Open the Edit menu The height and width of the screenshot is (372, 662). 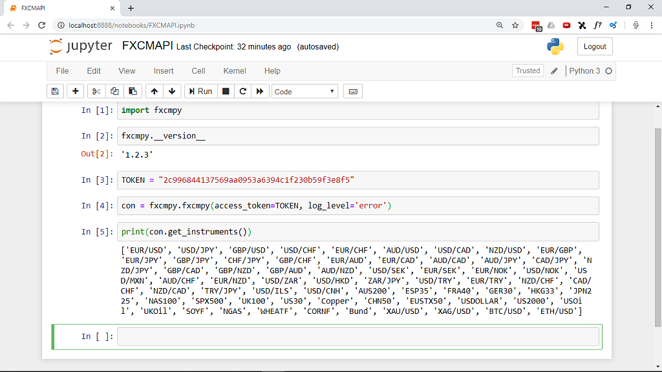pos(94,71)
